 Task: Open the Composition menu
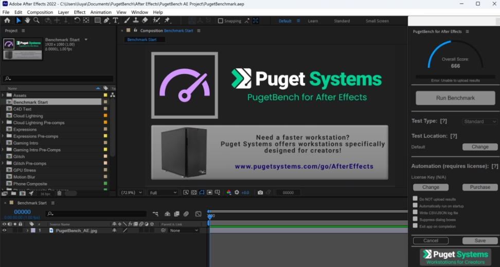[x=40, y=12]
